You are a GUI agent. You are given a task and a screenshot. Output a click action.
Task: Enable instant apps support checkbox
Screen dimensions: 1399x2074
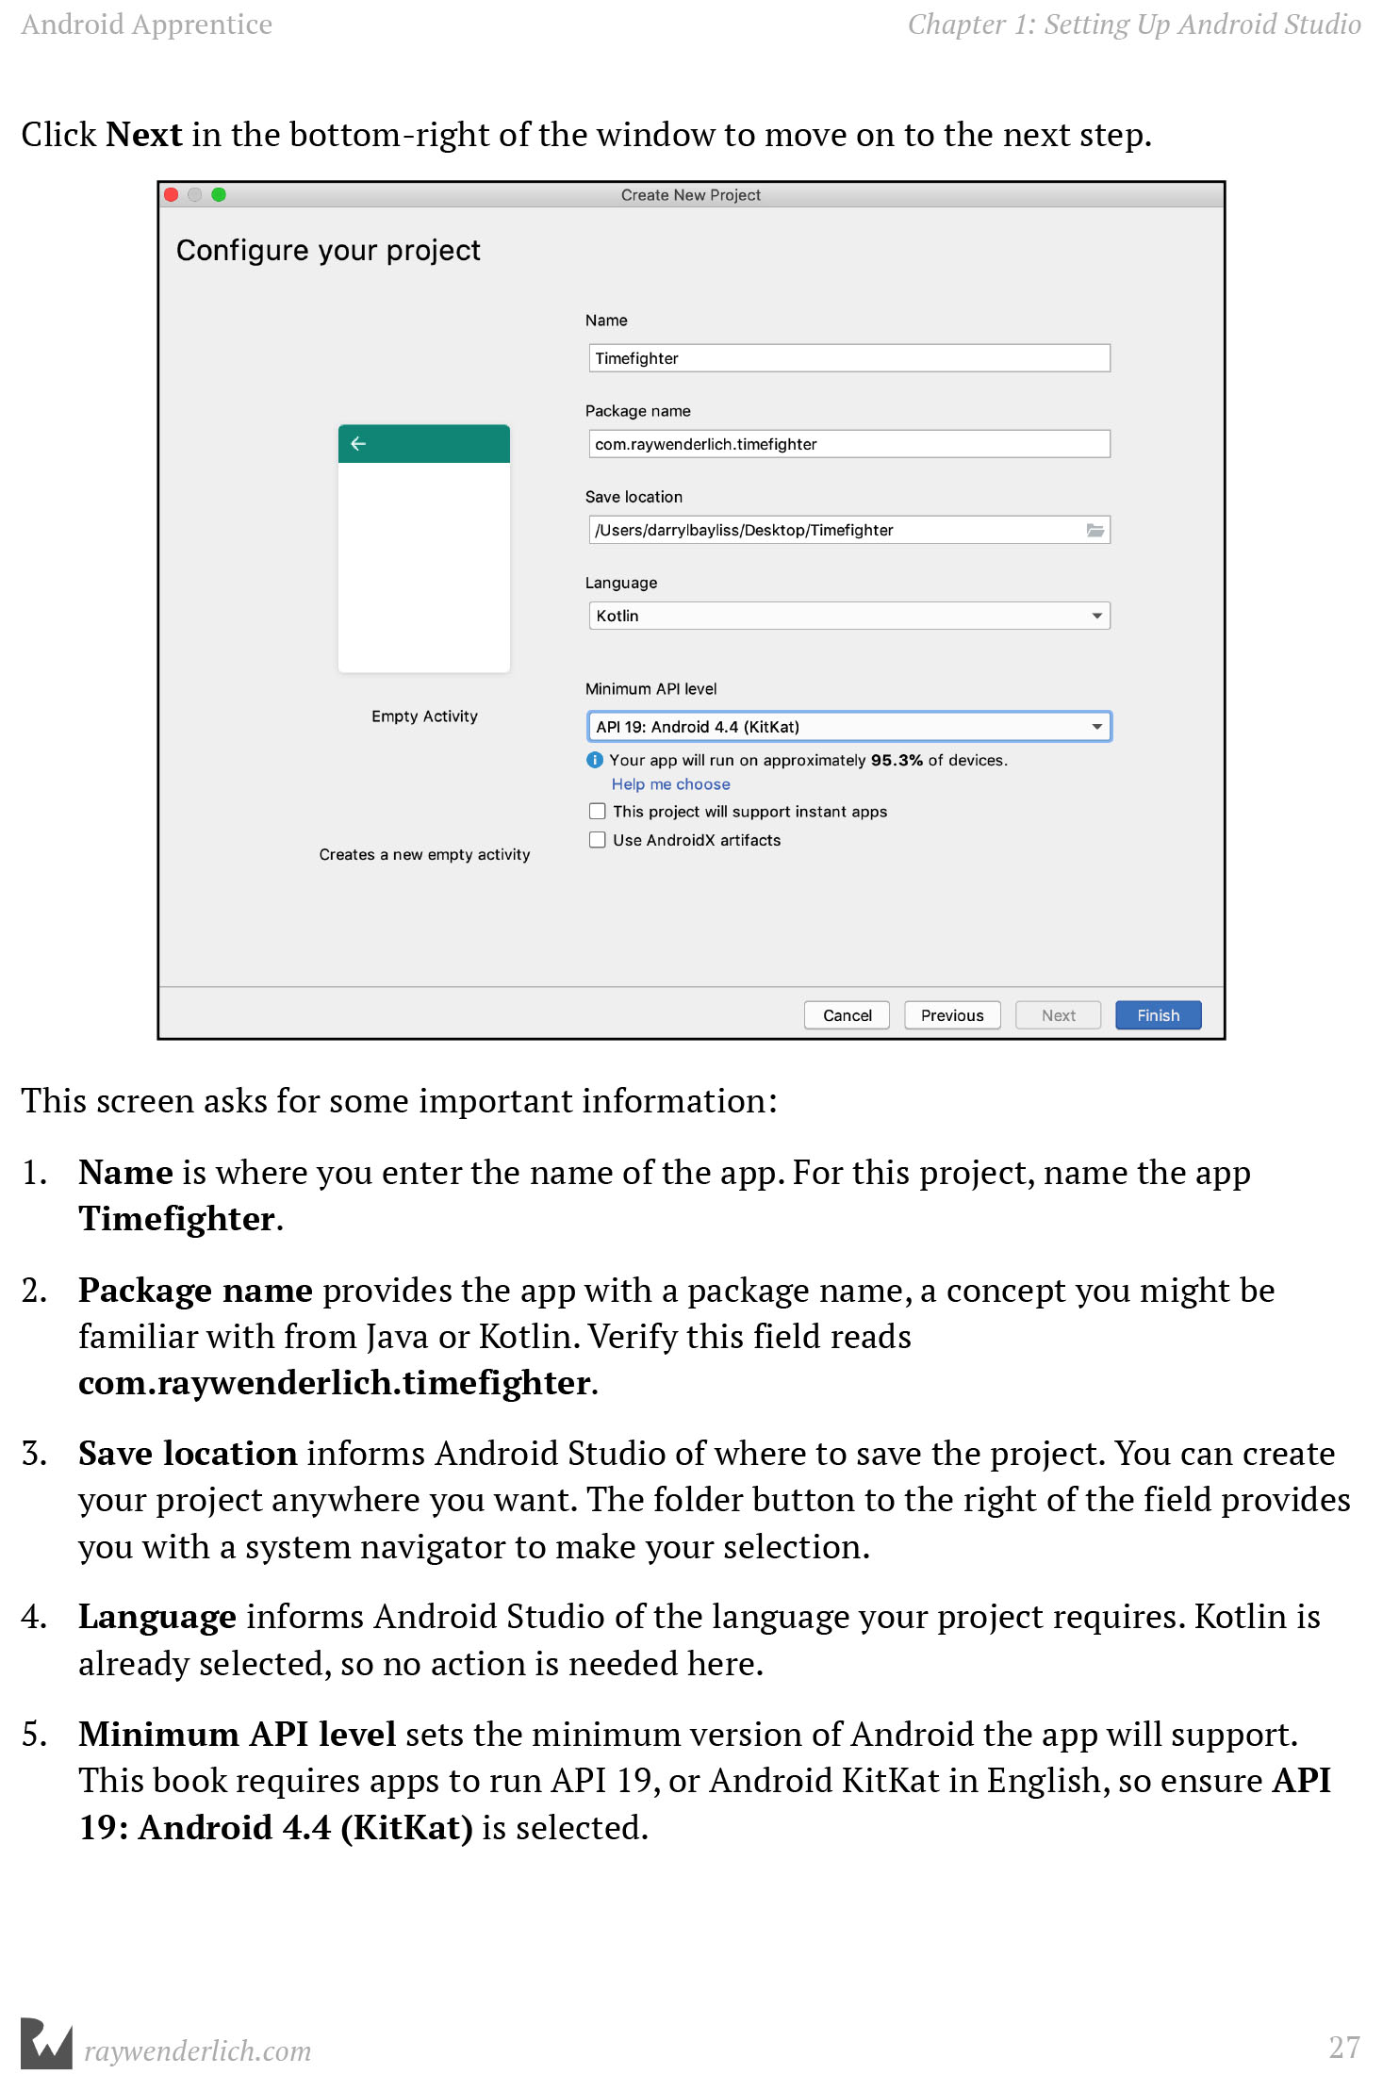coord(598,812)
